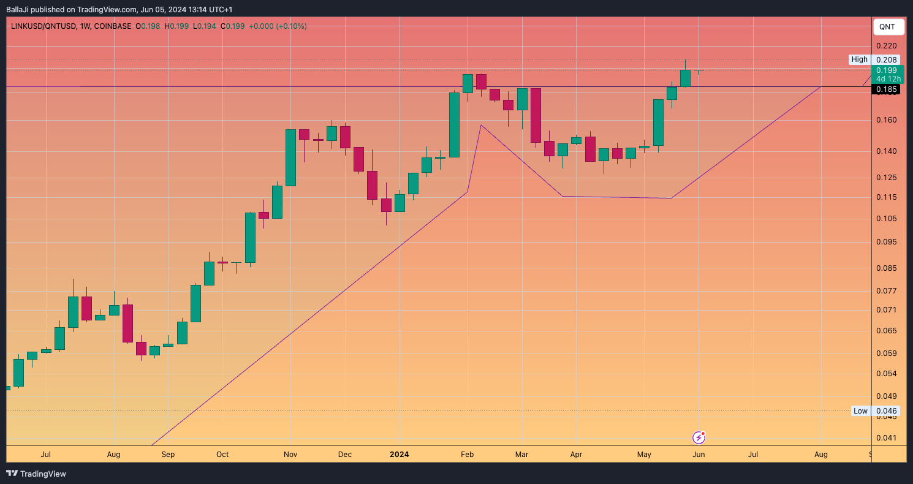Click the 'BallaJi published on TradingView.com' header

tap(119, 9)
